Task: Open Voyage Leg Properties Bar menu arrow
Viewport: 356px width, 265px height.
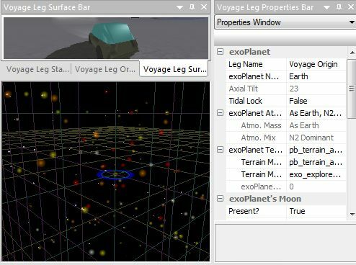Action: coord(326,8)
